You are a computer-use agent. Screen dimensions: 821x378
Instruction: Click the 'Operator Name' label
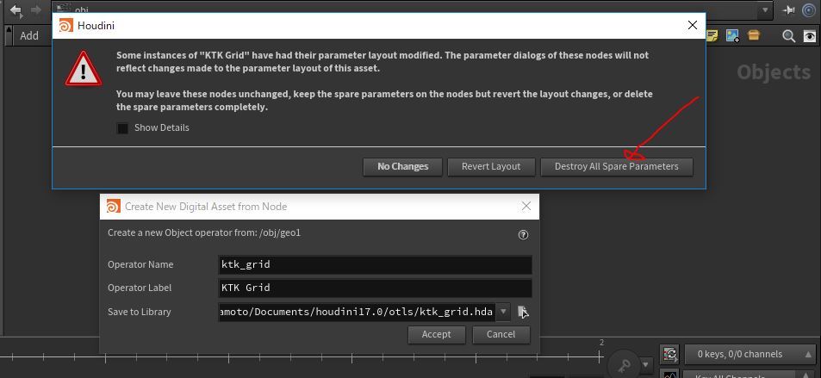140,264
